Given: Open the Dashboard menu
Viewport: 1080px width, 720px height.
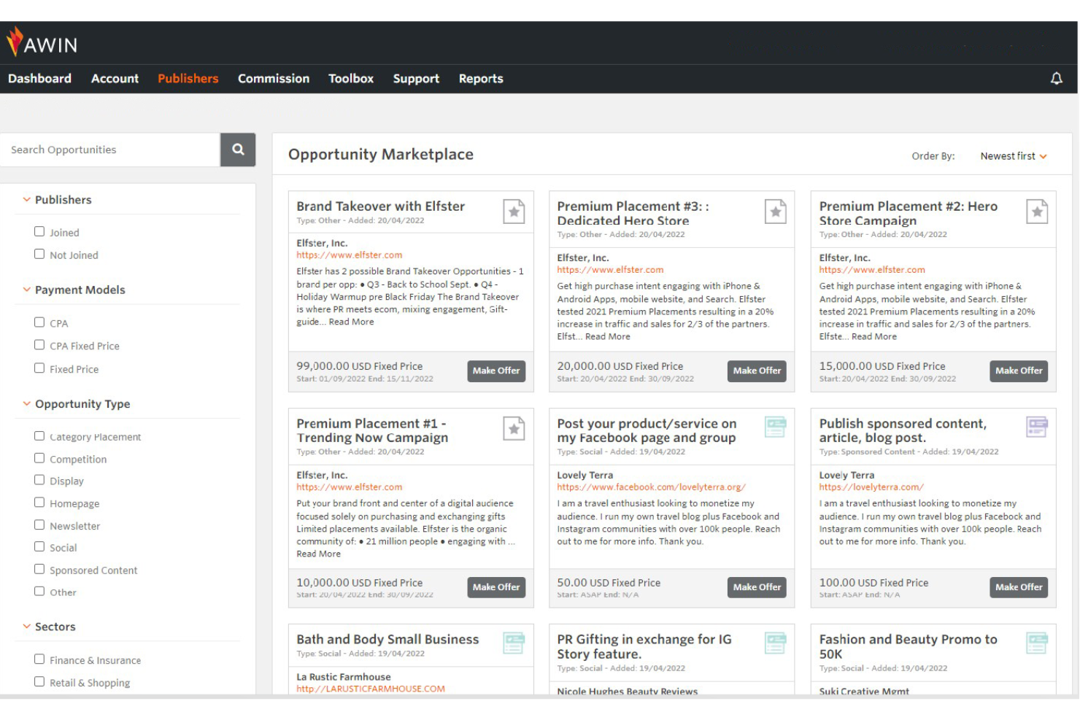Looking at the screenshot, I should point(39,79).
